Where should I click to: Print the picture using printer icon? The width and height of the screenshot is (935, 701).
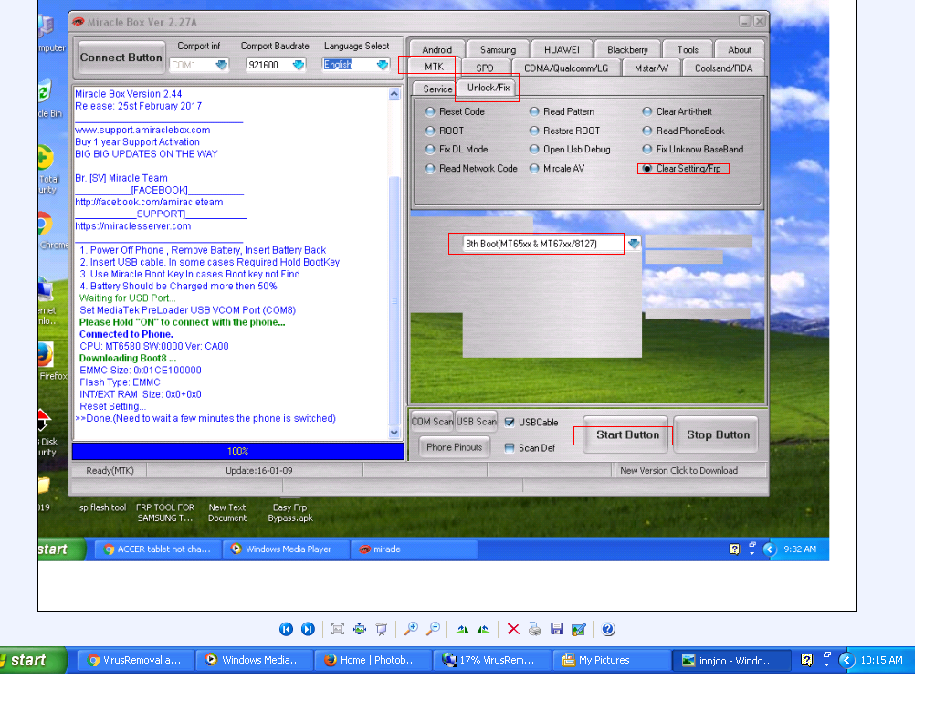535,629
